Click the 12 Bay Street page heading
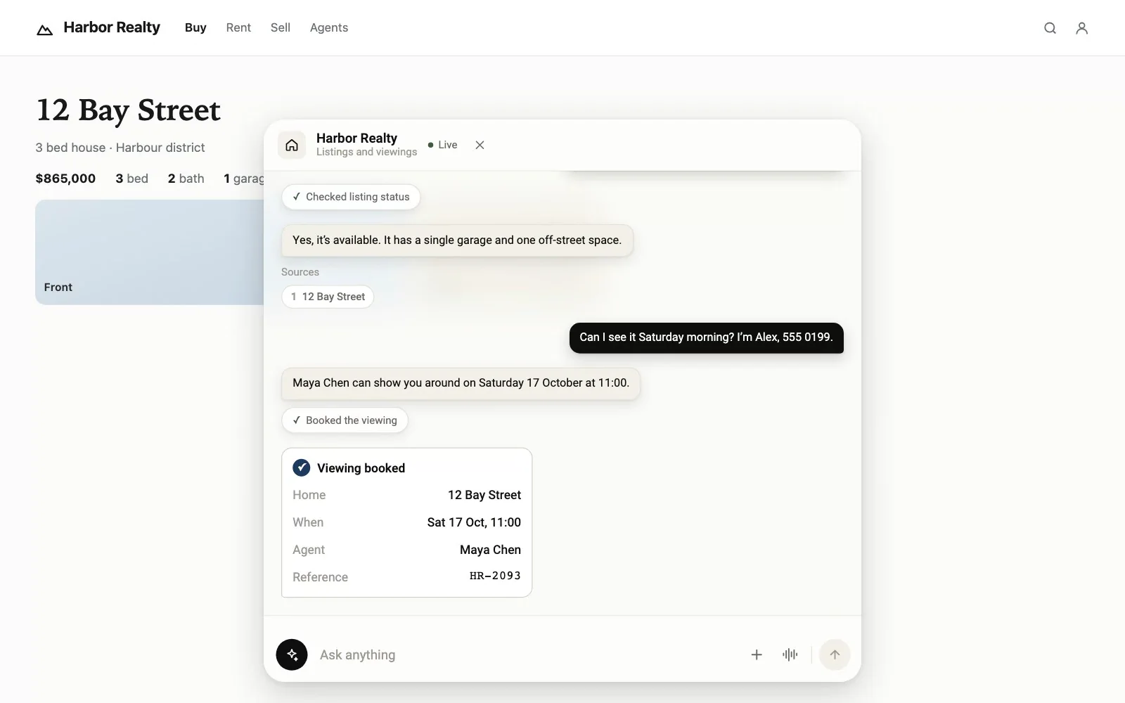 [x=128, y=110]
